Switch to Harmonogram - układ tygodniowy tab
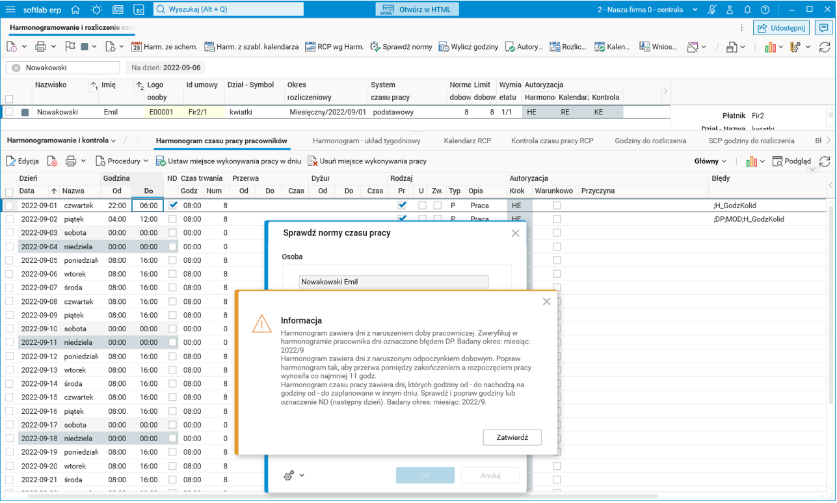 point(367,141)
